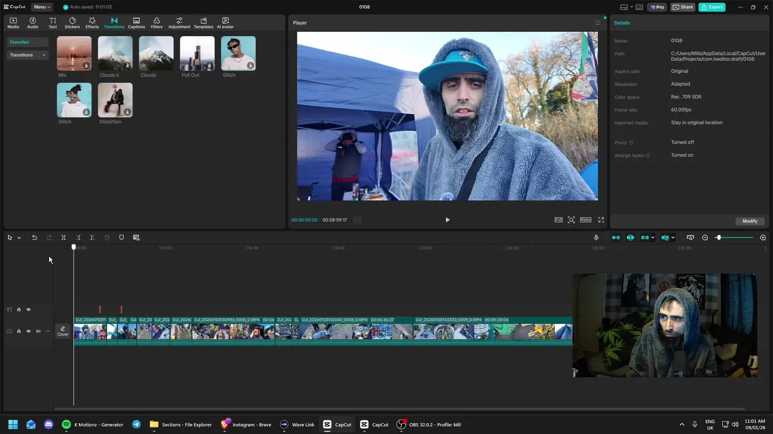
Task: Click the player zoom scan icon
Action: (571, 220)
